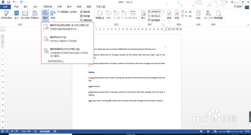The image size is (251, 135).
Task: Go to next change 下一条 in 更改 group
Action: [186, 16]
